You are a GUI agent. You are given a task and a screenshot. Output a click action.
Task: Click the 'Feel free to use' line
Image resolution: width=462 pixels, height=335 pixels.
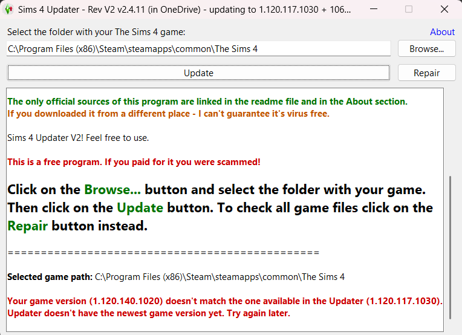pos(78,138)
